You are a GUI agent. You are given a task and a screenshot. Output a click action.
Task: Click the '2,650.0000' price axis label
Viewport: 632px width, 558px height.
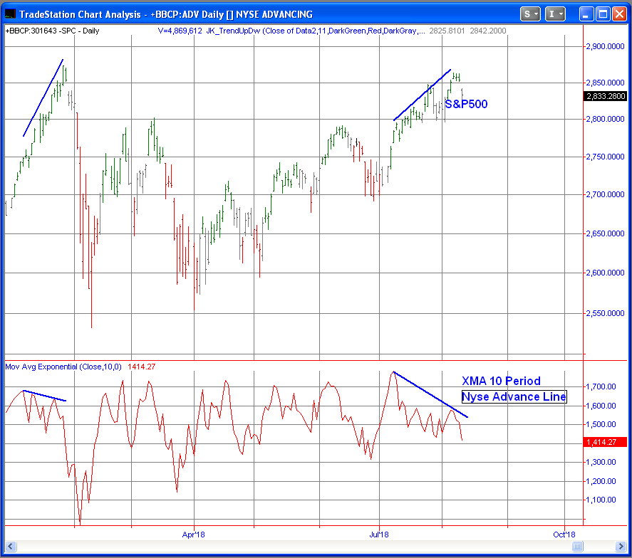(x=605, y=233)
